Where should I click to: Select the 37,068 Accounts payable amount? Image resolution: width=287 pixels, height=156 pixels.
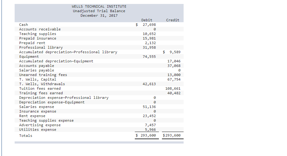174,66
